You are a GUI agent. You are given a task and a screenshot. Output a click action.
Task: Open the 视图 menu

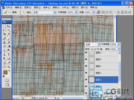(x=75, y=7)
